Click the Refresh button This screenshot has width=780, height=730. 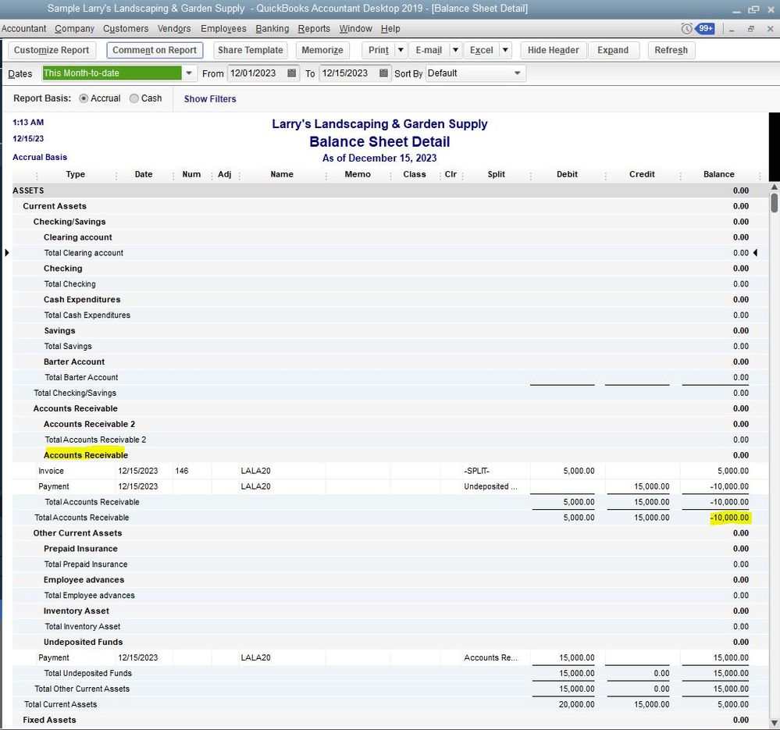point(671,50)
